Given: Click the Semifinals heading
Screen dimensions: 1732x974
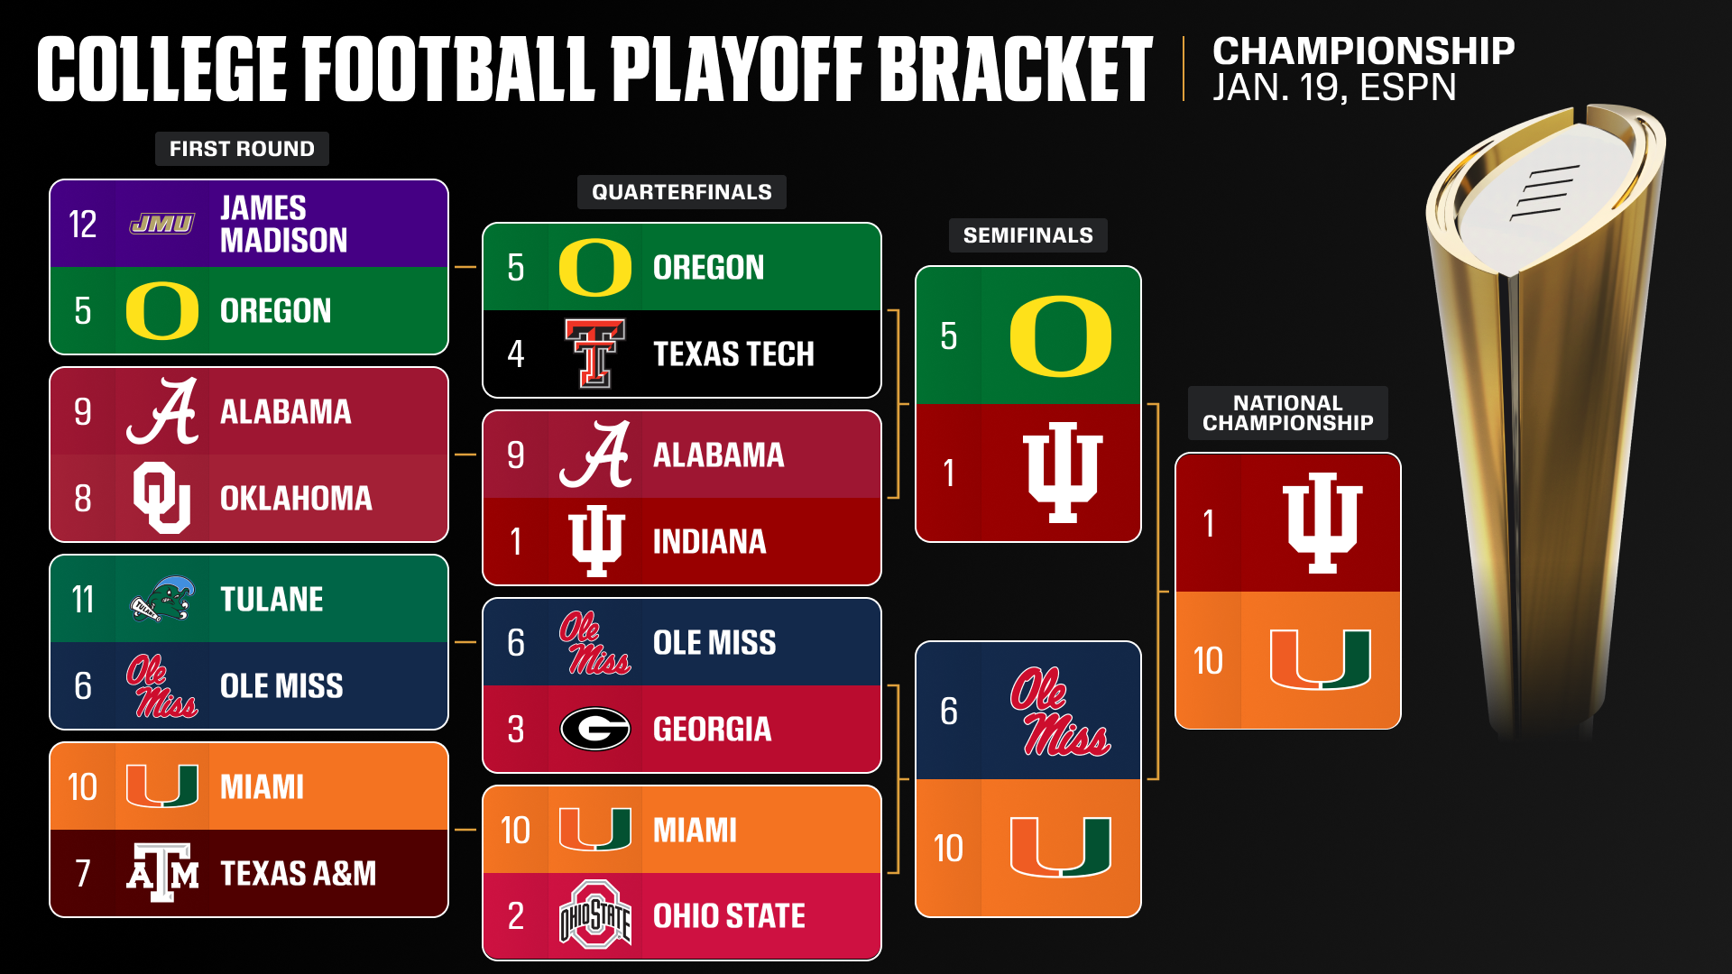Looking at the screenshot, I should [x=1027, y=235].
